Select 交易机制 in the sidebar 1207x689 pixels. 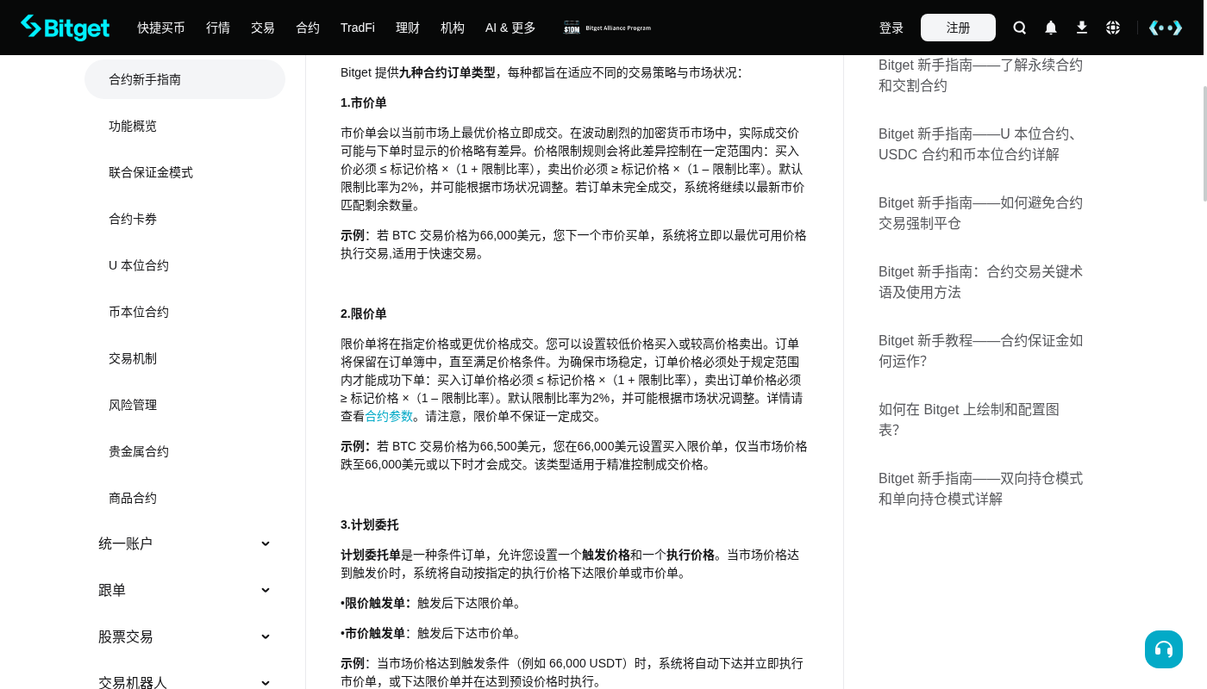(x=184, y=358)
